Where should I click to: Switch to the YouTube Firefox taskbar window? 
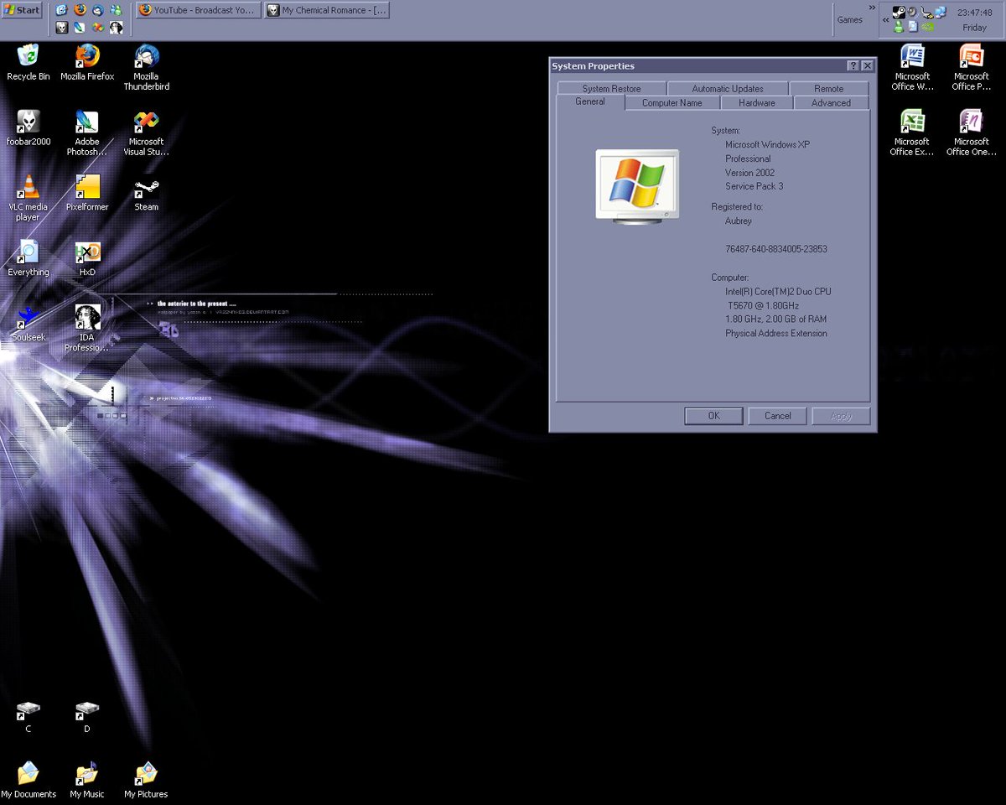(197, 10)
